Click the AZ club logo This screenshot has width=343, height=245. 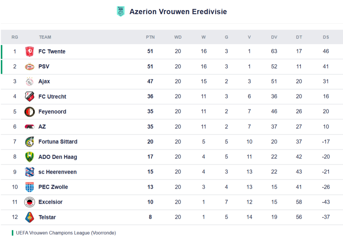[x=29, y=127]
